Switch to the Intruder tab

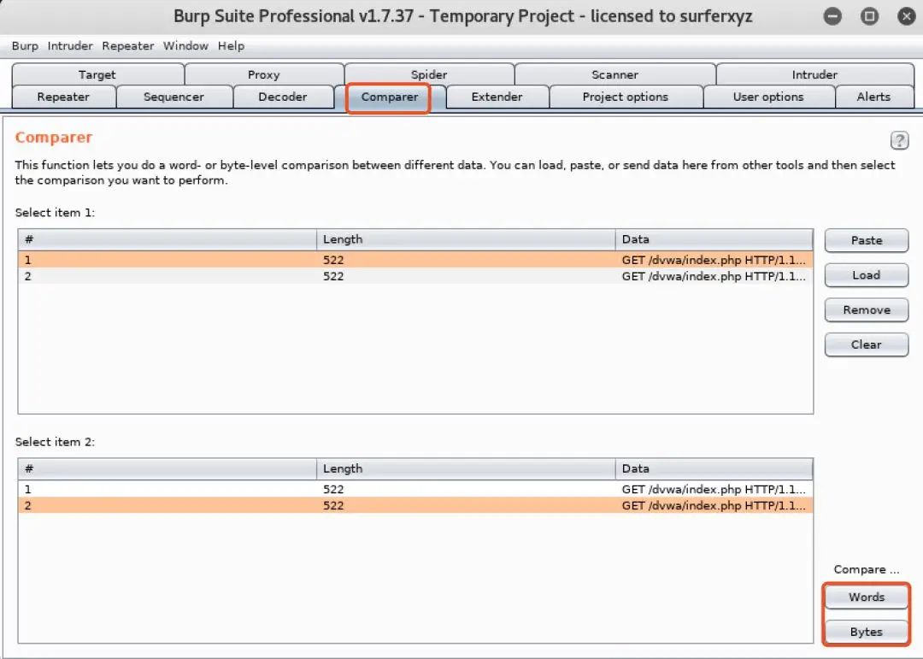[814, 75]
